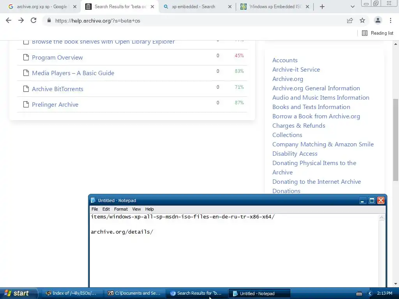This screenshot has width=399, height=299.
Task: Share this page from the address bar
Action: 350,21
